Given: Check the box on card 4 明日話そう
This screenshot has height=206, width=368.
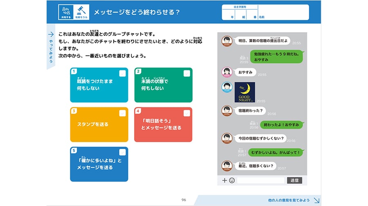Looking at the screenshot, I should (187, 113).
